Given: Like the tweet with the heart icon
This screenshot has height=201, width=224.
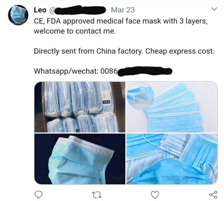Looking at the screenshot, I should coord(155,195).
